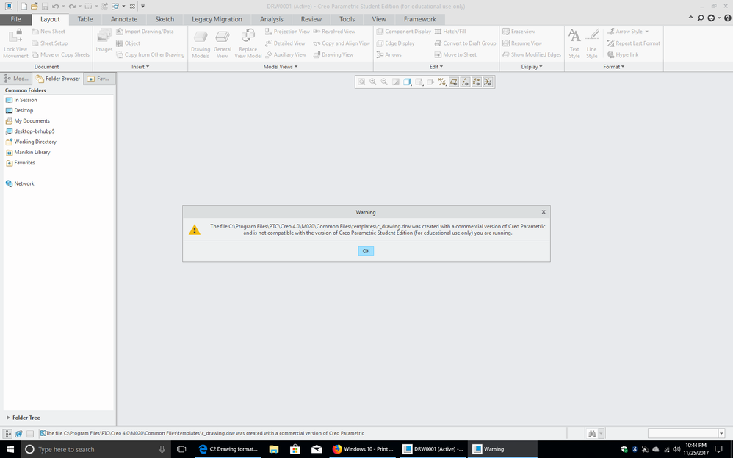Click OK in the Warning dialog
The height and width of the screenshot is (458, 733).
tap(366, 251)
